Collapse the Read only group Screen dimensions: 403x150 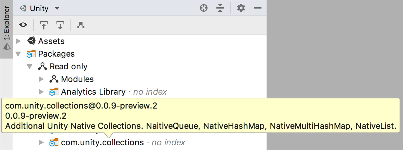[30, 66]
